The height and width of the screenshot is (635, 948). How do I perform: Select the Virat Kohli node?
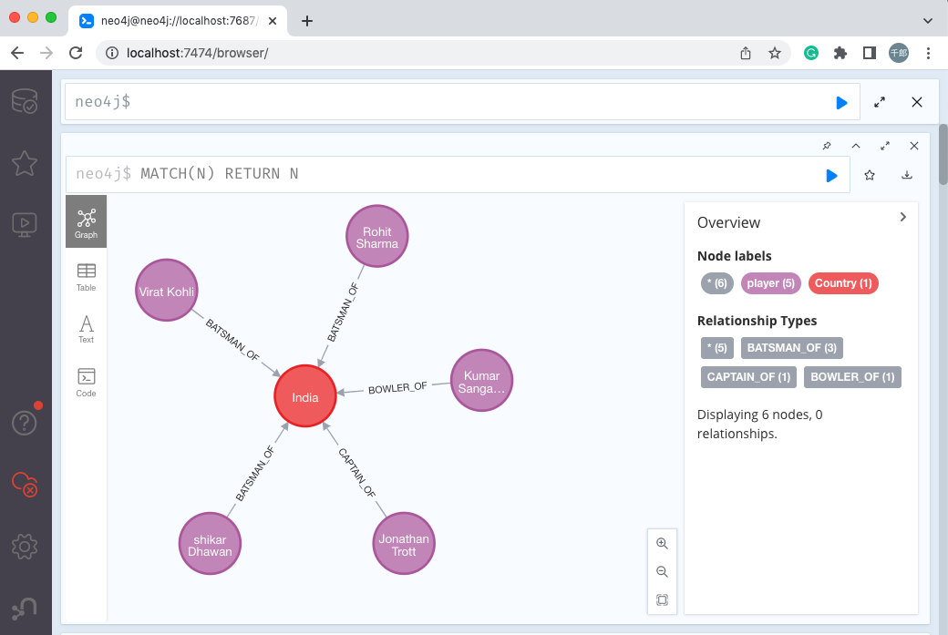[x=166, y=291]
